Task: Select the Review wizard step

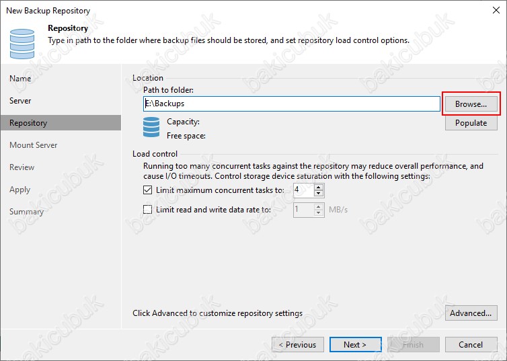Action: (22, 167)
